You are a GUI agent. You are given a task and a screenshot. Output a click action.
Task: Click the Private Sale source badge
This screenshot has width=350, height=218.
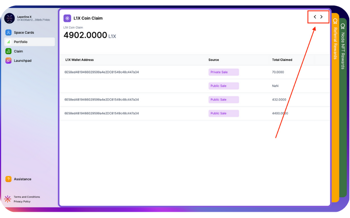(224, 72)
